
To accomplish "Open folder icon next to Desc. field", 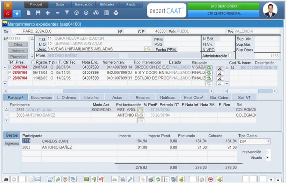I will 147,49.
